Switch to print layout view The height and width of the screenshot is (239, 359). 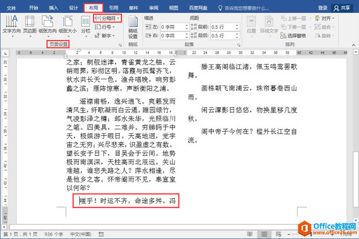(x=264, y=234)
